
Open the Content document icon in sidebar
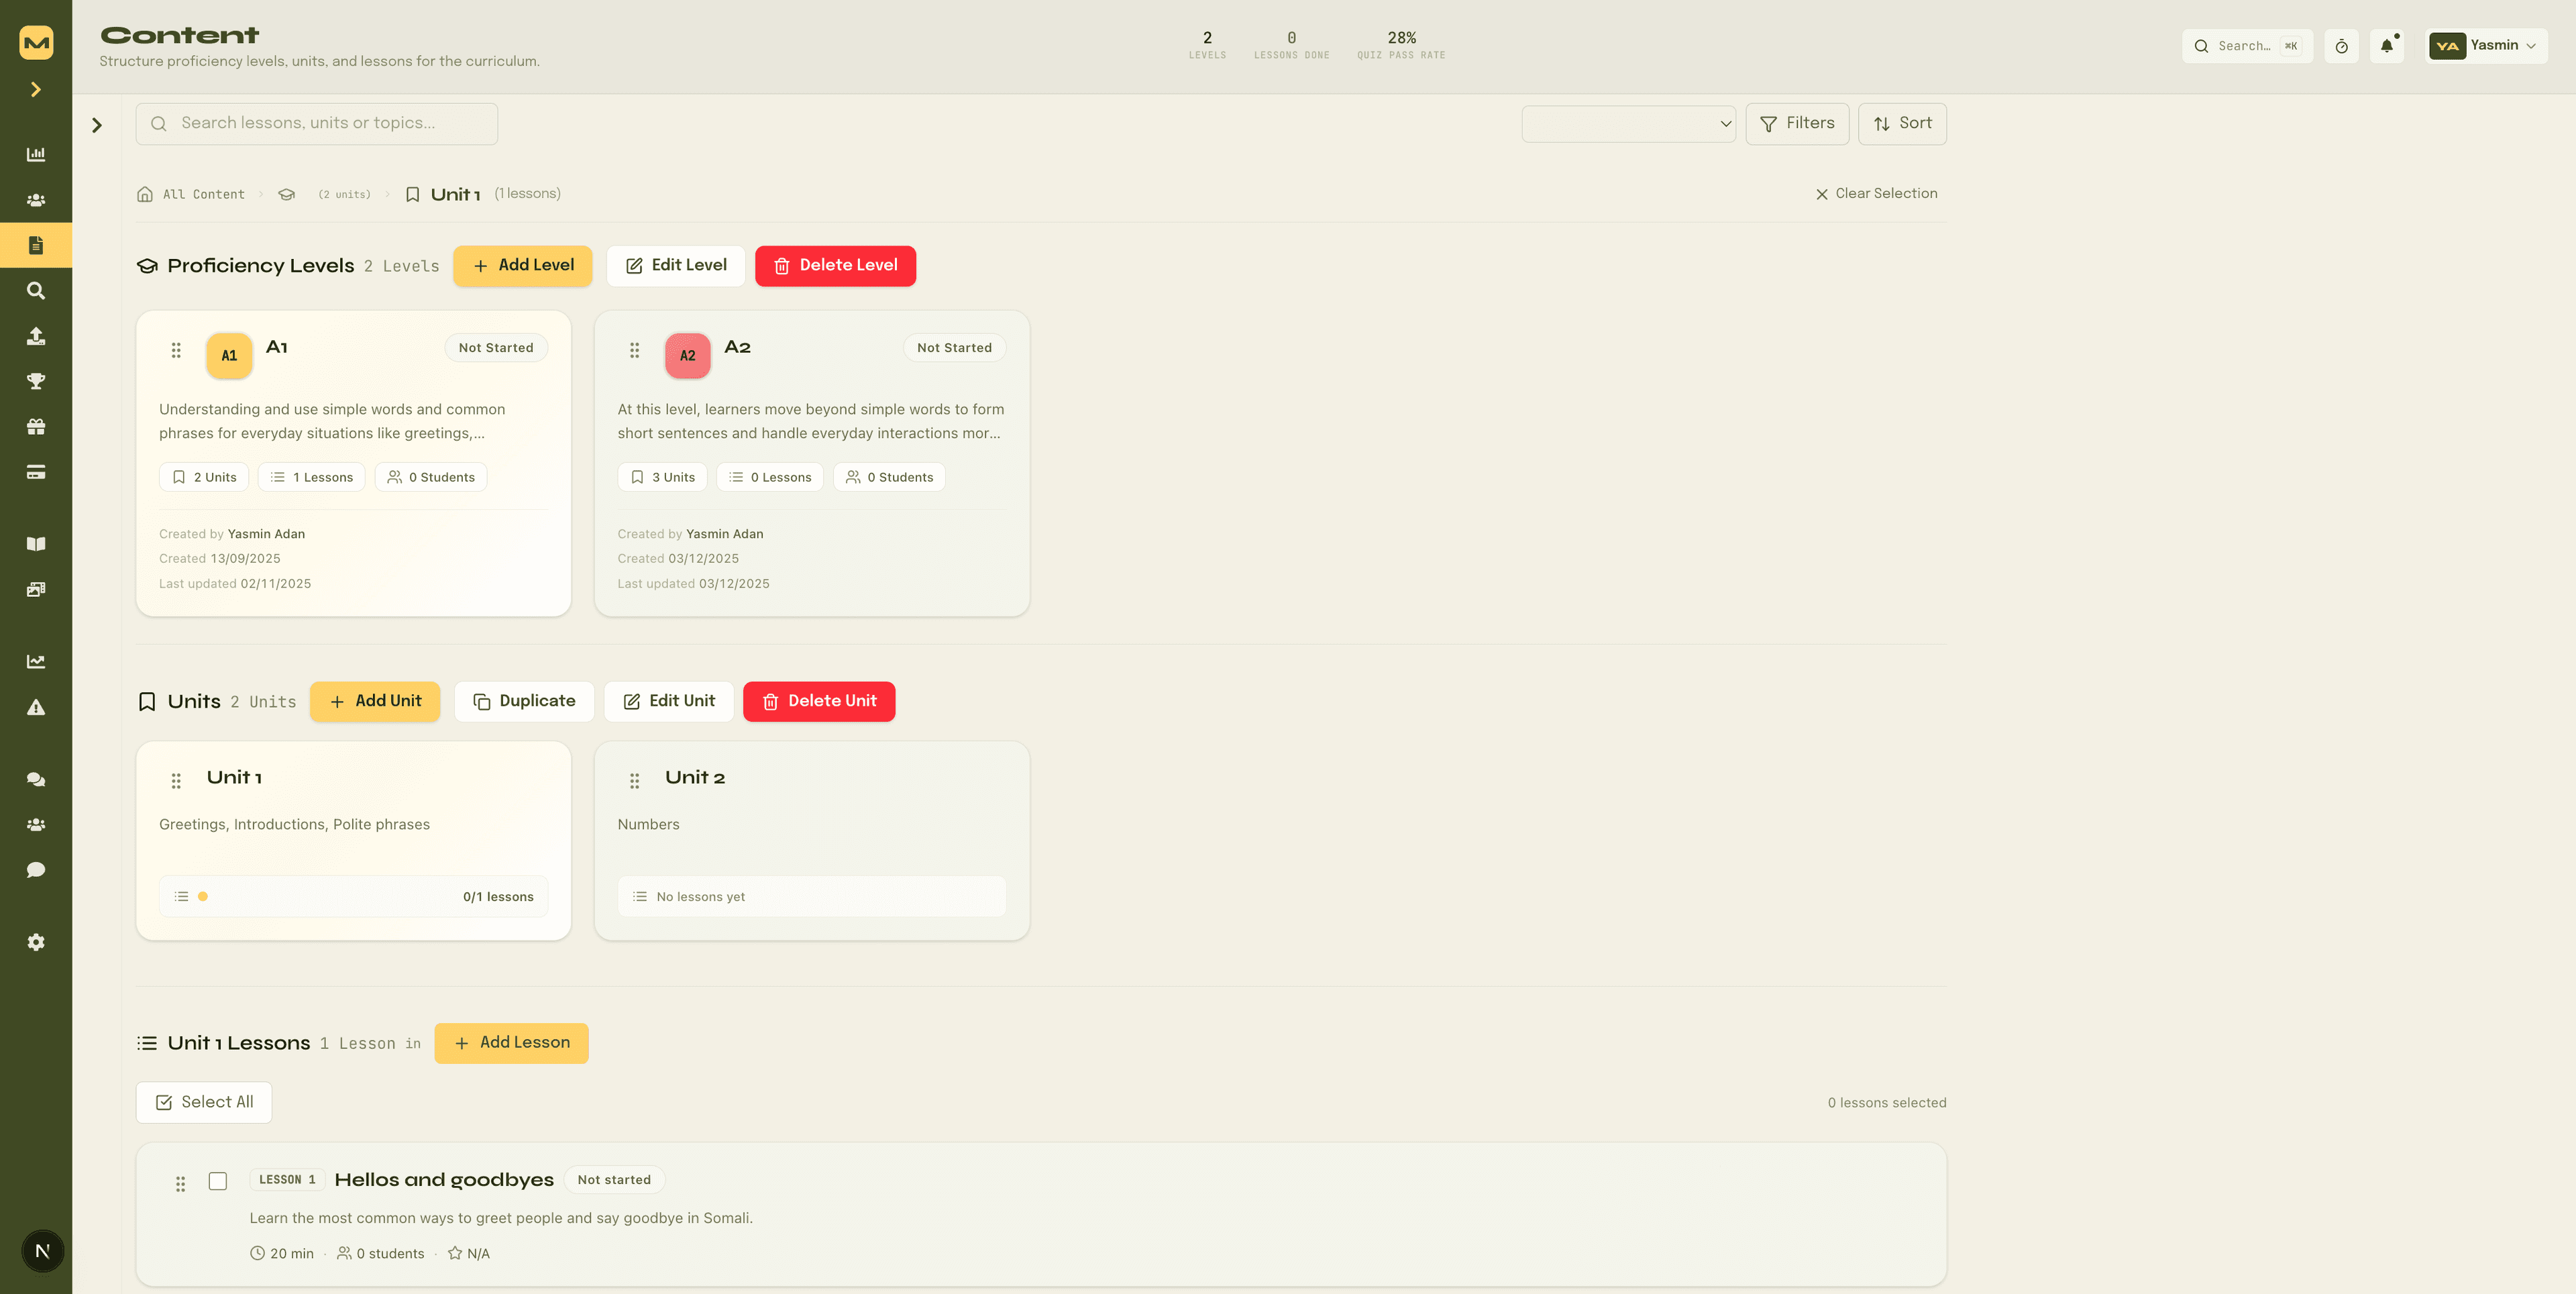[x=36, y=245]
